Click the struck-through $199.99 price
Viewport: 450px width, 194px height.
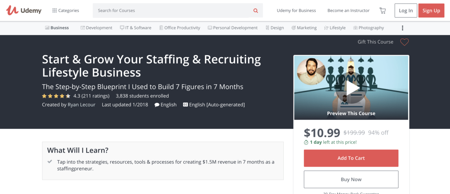[354, 133]
